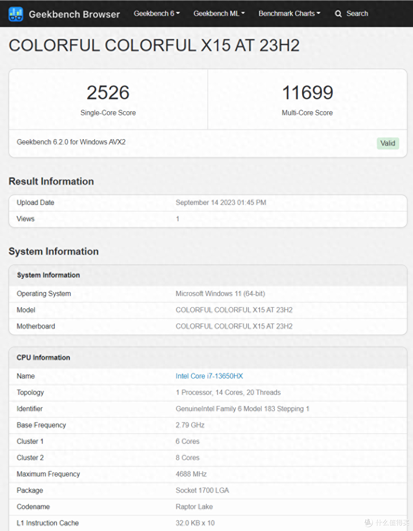Click the Single-Core Score label
Screen dimensions: 413x531
click(x=108, y=113)
